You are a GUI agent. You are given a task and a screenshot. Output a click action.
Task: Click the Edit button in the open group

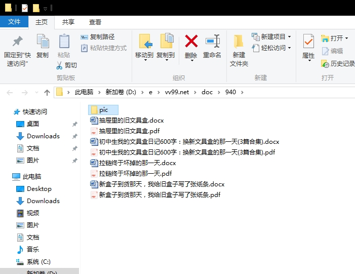[332, 51]
